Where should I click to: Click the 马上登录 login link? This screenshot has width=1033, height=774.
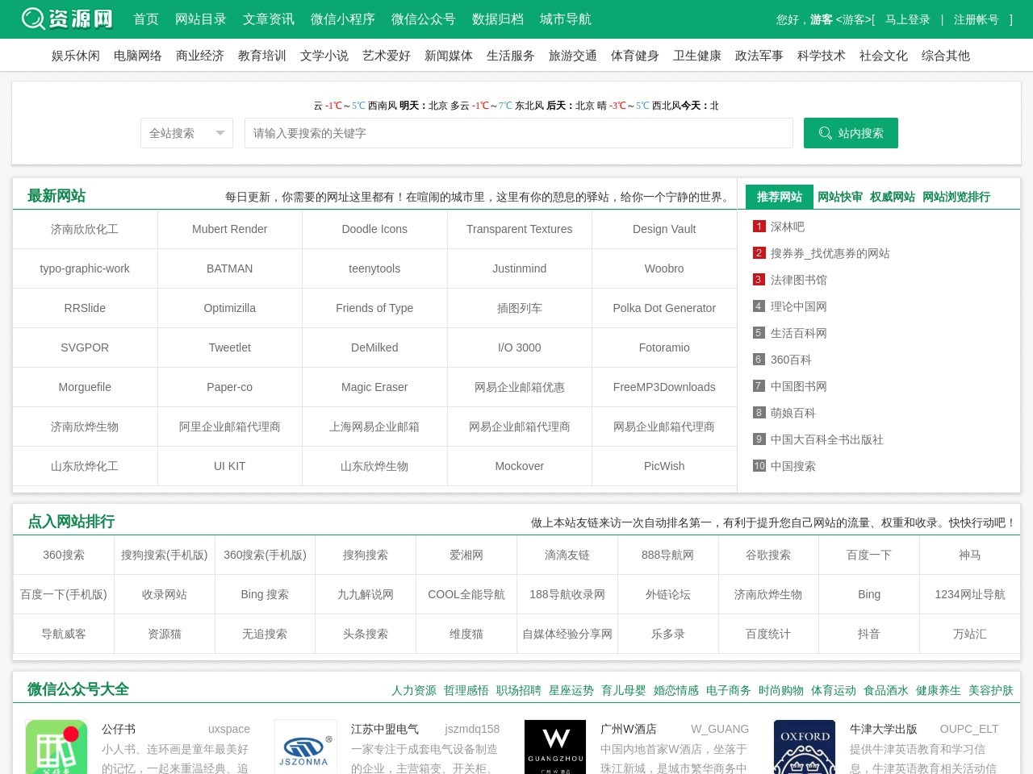[907, 19]
